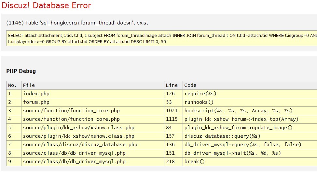Select the "discuz_database::query(%s)" code cell
Image resolution: width=317 pixels, height=174 pixels.
pos(250,136)
